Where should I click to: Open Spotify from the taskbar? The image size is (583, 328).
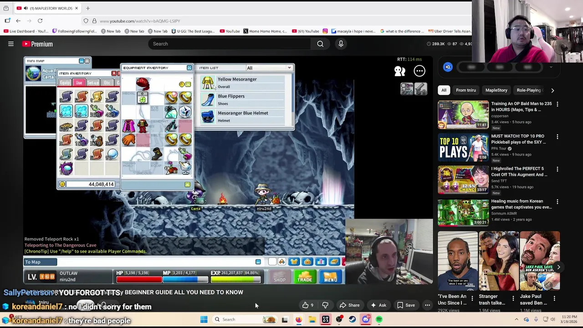pos(379,319)
